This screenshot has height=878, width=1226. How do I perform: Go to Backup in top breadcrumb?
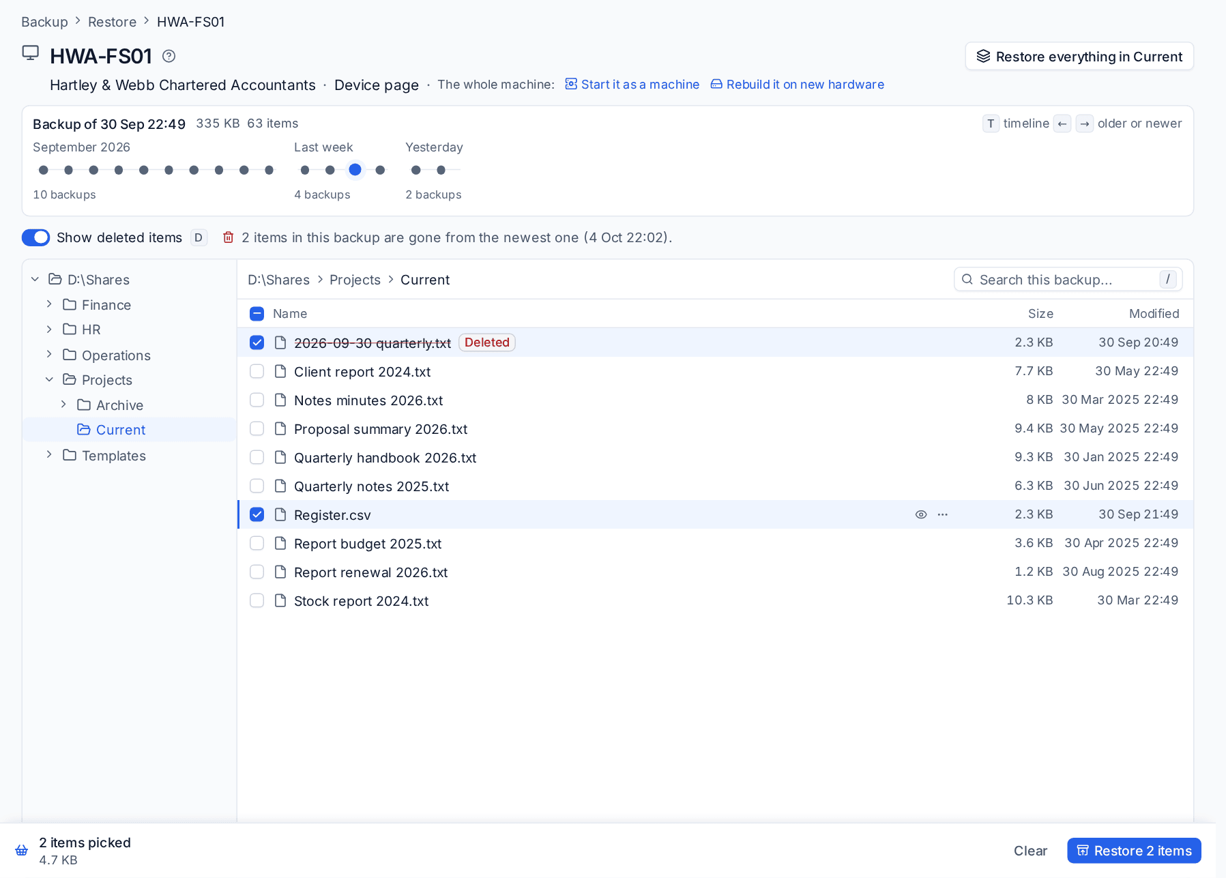pyautogui.click(x=44, y=22)
